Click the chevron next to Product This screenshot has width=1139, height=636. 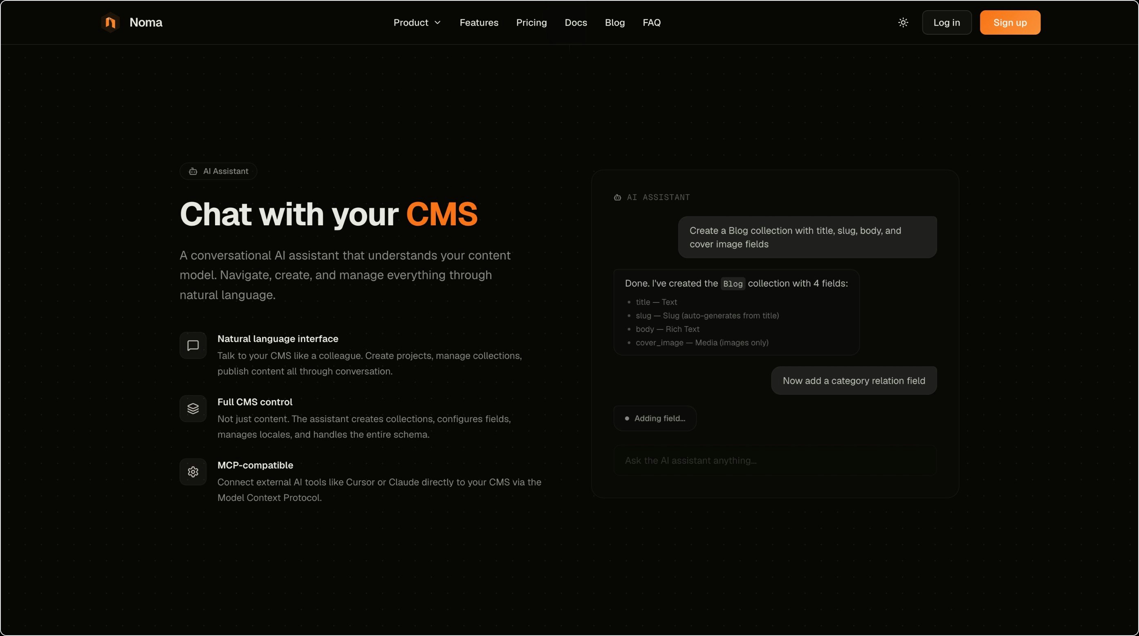438,22
